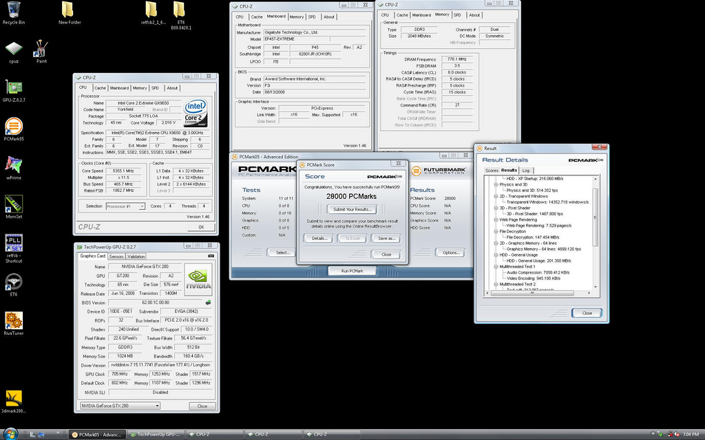Launch the setfsb Shortcut desktop icon

click(x=14, y=248)
